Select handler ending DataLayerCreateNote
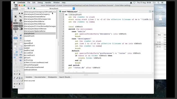The image size is (177, 99). 35,16
